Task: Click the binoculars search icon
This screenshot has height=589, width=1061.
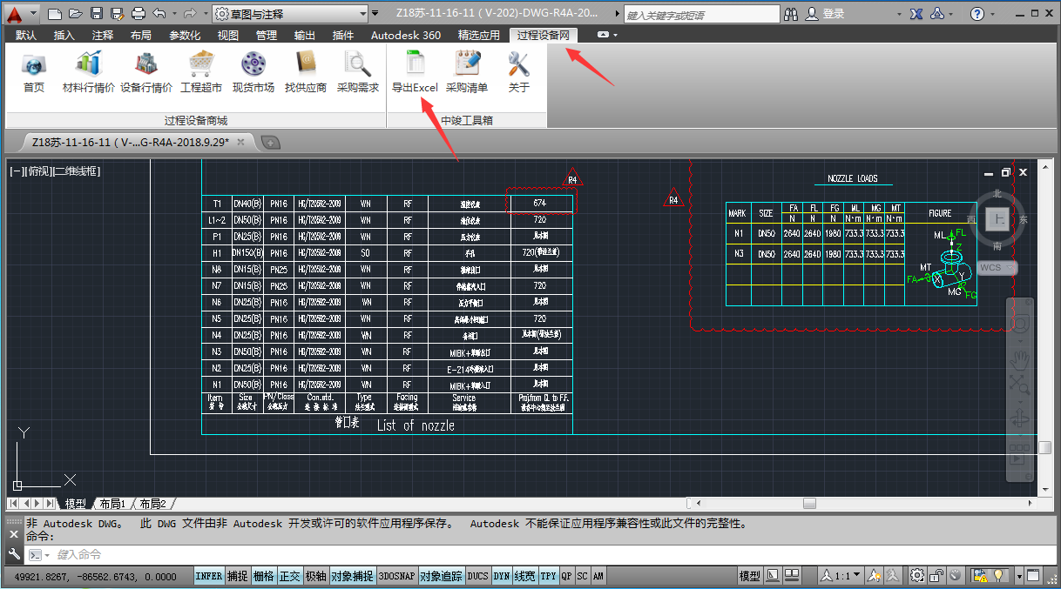Action: [791, 14]
